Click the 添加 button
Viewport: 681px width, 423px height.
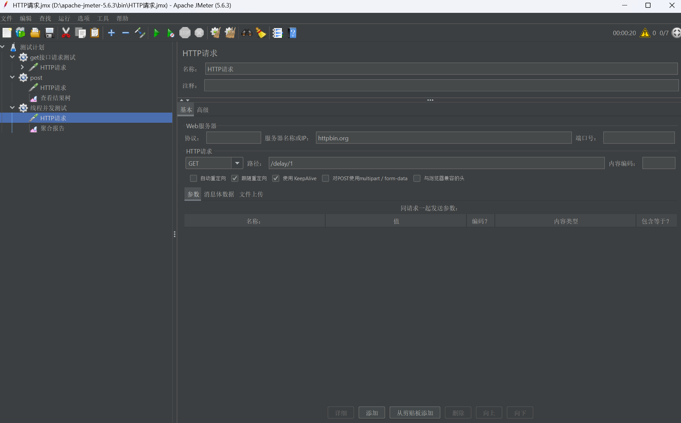pos(372,413)
